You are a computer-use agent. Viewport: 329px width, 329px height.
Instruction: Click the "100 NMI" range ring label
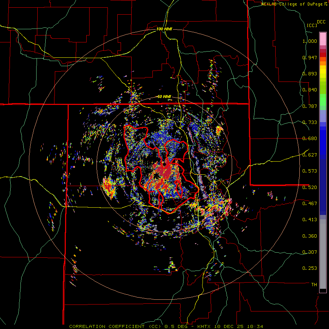pos(164,29)
